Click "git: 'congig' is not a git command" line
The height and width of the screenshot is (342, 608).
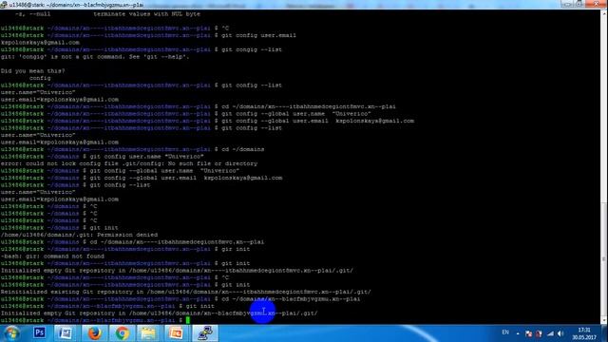(x=95, y=57)
